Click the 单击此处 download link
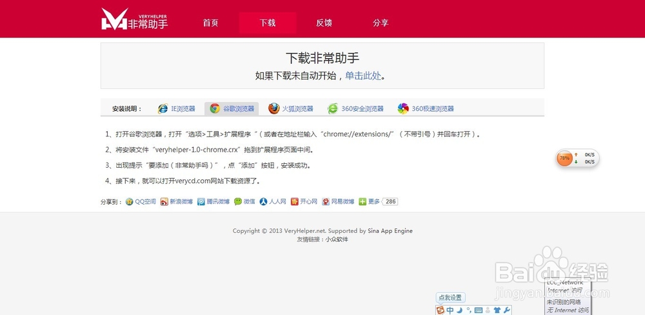This screenshot has width=645, height=315. pyautogui.click(x=363, y=76)
